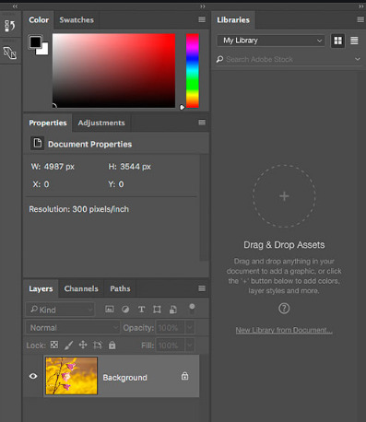Collapse left icon dock with double arrows
366x422 pixels.
15,6
